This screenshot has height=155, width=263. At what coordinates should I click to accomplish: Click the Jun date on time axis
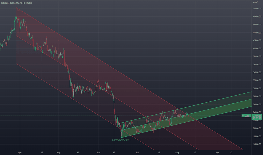[x=98, y=152]
